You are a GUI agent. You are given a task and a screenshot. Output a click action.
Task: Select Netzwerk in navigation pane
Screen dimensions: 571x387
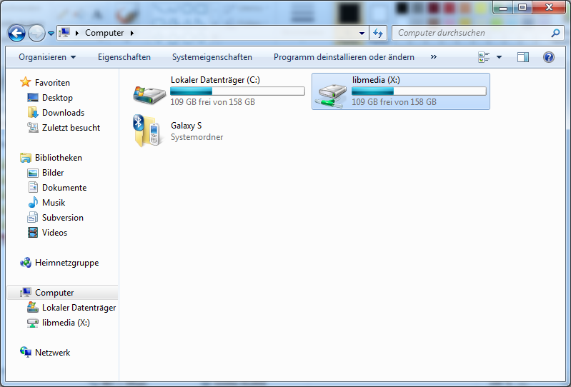52,353
